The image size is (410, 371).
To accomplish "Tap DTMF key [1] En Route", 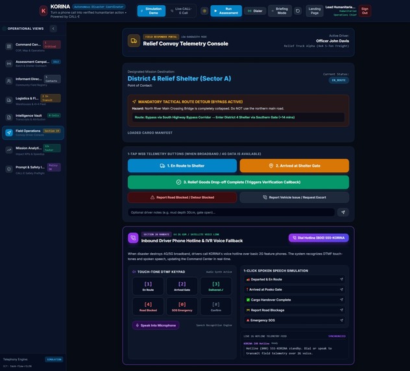I will pos(149,286).
